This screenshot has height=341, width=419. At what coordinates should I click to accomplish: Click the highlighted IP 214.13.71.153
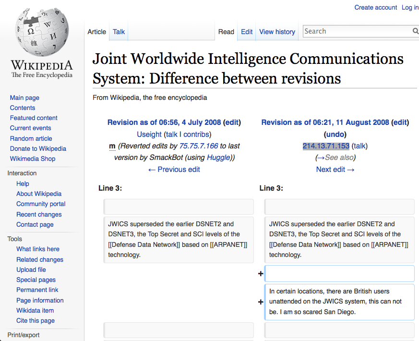[x=326, y=146]
